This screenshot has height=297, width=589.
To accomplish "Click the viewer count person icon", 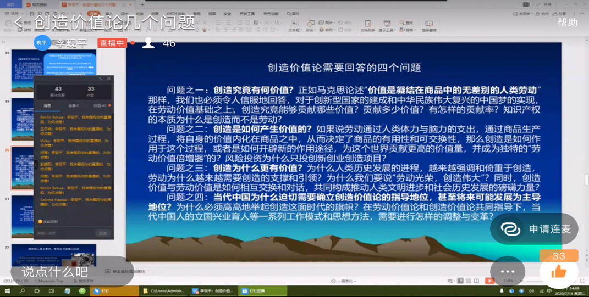I will 148,43.
